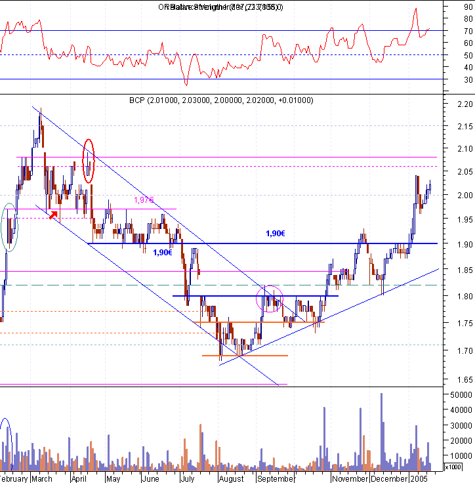Click the March label on the date axis
The height and width of the screenshot is (483, 475).
pos(42,478)
